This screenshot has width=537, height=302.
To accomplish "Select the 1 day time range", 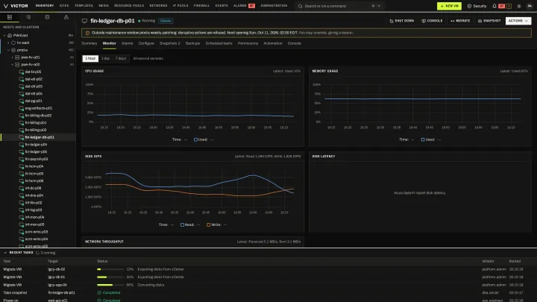I will coord(105,59).
